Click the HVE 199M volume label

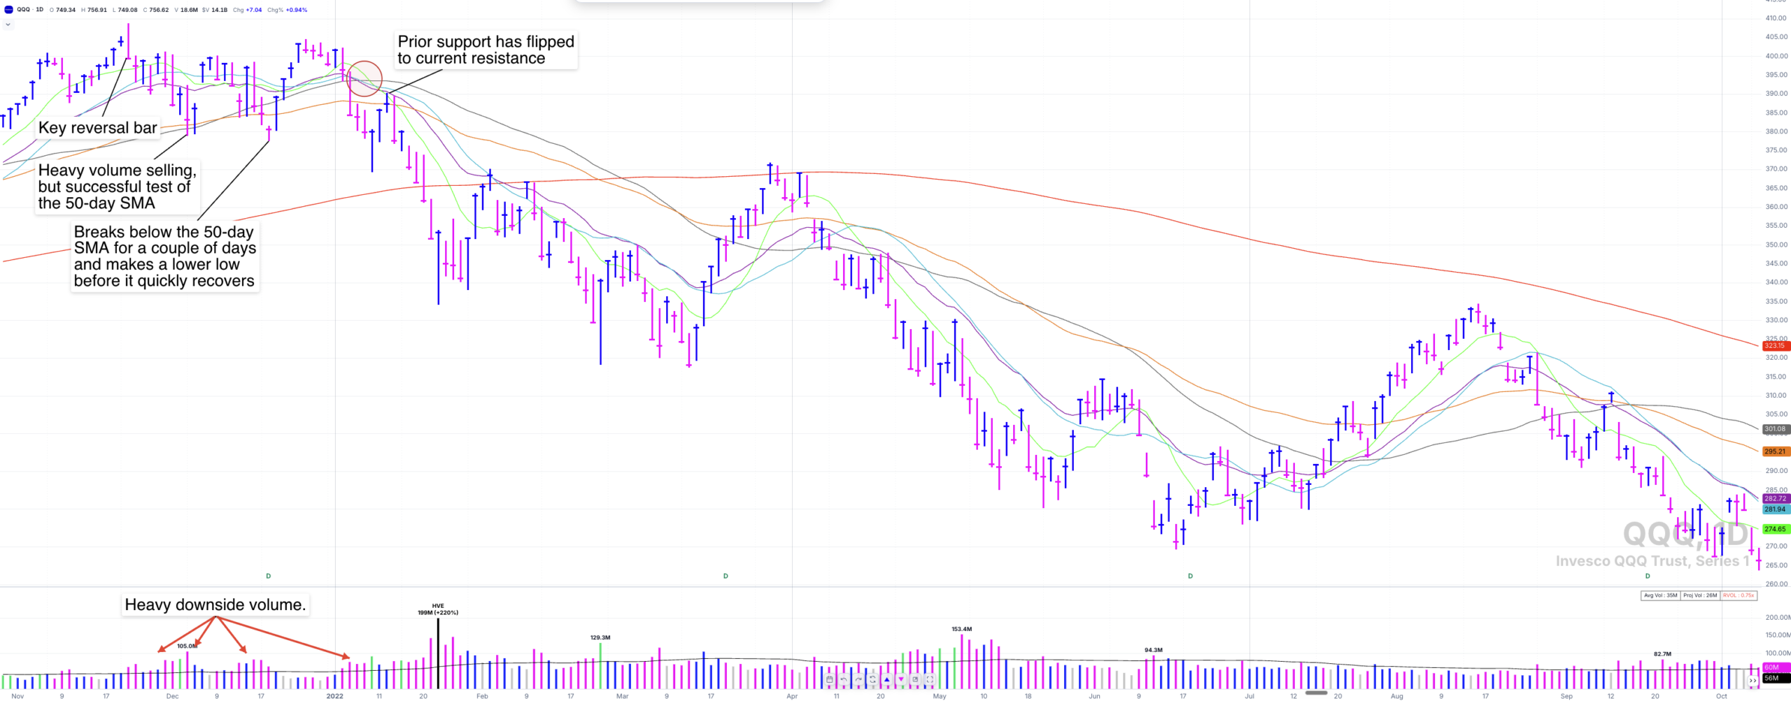pyautogui.click(x=438, y=609)
